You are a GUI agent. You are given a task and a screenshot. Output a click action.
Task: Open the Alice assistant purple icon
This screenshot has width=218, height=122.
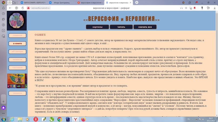click(x=4, y=107)
